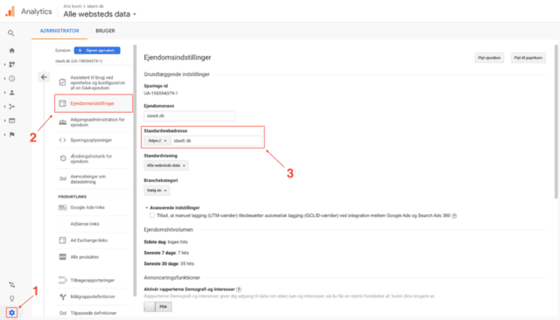The height and width of the screenshot is (320, 560).
Task: Switch to the BRUGER tab
Action: pyautogui.click(x=105, y=31)
